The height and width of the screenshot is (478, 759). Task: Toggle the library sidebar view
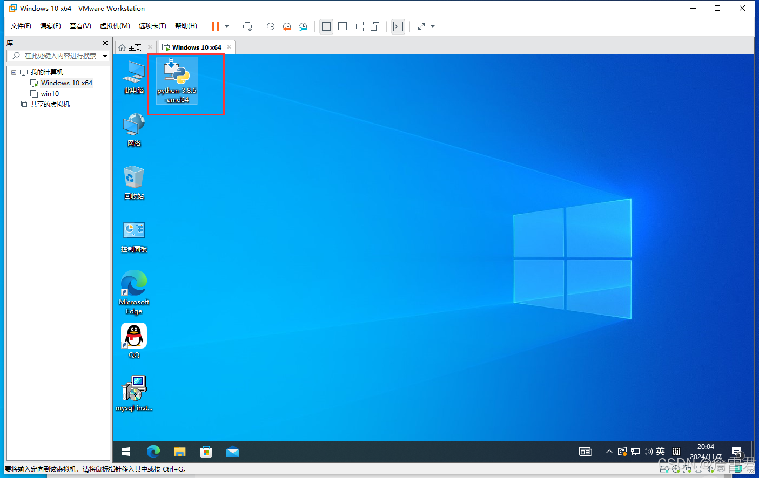tap(326, 26)
